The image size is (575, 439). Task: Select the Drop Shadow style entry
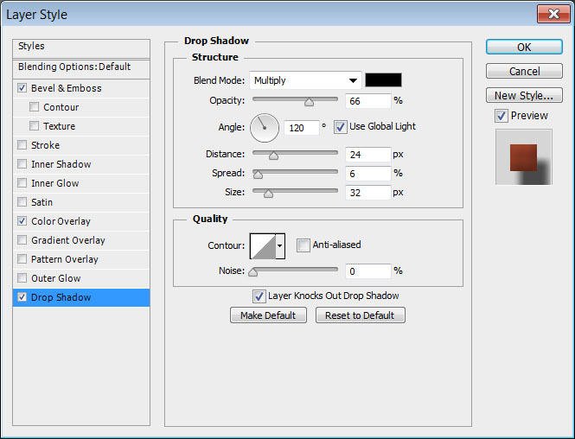[x=82, y=297]
